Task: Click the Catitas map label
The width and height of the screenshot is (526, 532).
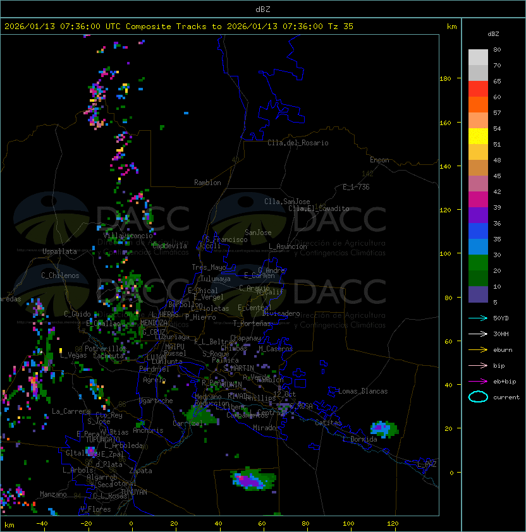Action: [328, 423]
